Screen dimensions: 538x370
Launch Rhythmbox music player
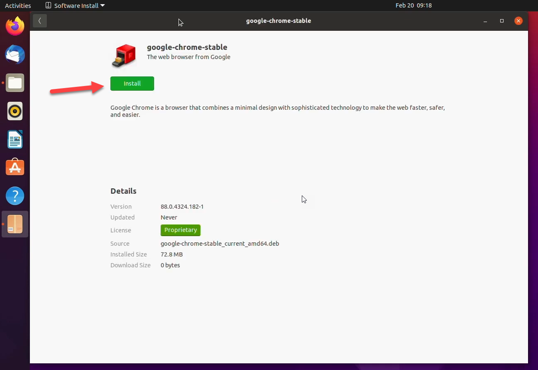[x=15, y=111]
